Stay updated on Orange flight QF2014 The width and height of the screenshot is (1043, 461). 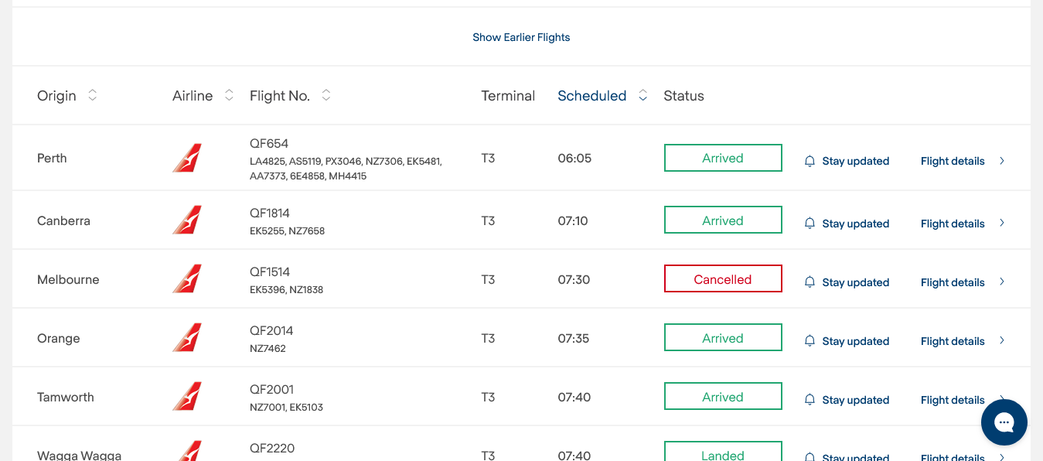(855, 341)
